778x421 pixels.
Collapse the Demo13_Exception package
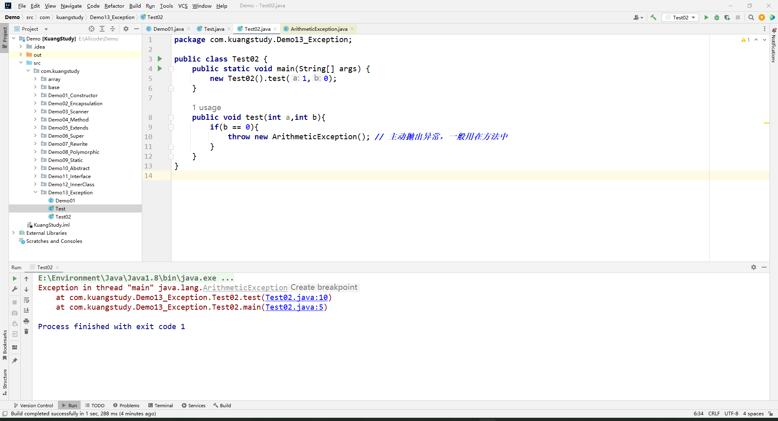tap(35, 192)
